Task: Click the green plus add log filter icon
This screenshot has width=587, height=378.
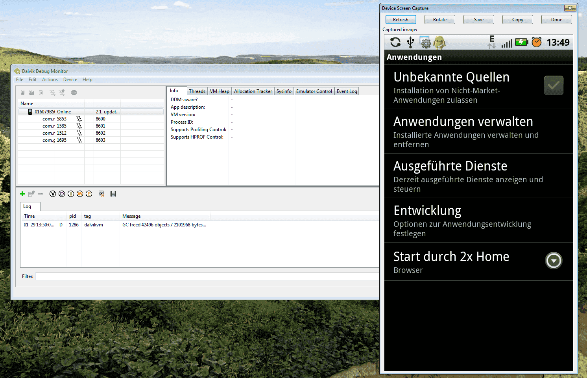Action: tap(22, 194)
